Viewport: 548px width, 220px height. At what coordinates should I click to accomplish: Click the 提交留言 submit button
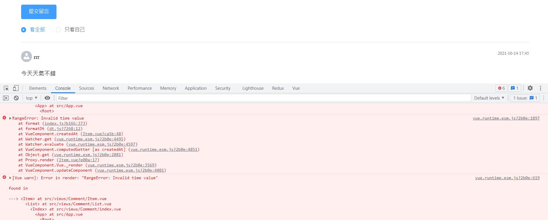coord(39,12)
